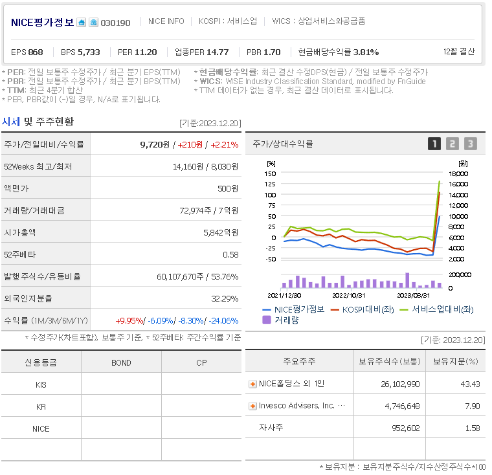Click KIS credit rating row
Viewport: 492px width, 475px height.
pos(121,384)
